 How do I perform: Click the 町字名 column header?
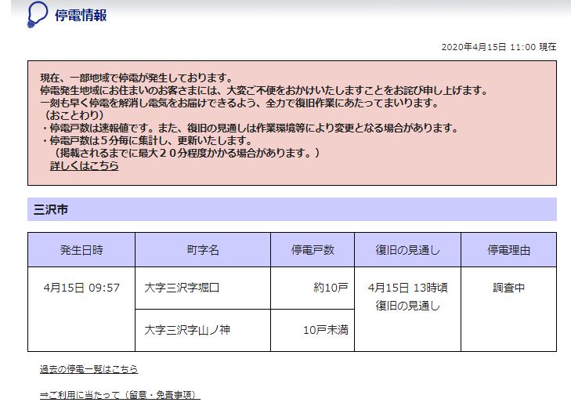[203, 250]
